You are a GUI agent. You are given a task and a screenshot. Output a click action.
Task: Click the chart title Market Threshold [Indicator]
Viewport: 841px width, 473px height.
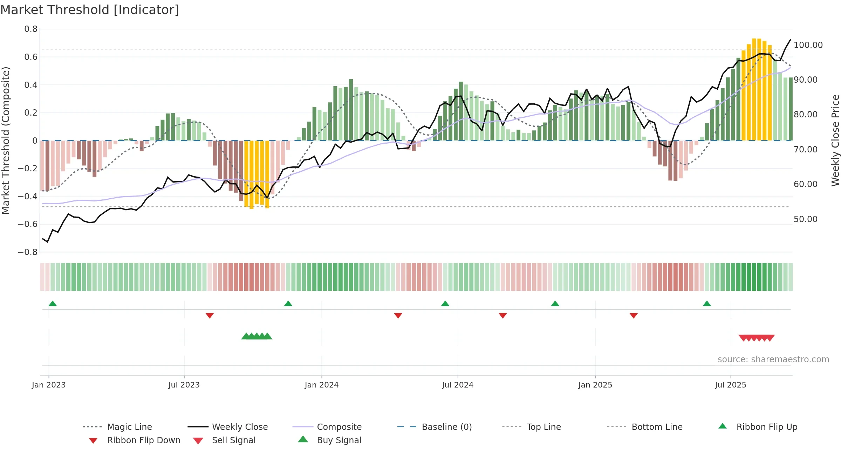click(x=90, y=10)
